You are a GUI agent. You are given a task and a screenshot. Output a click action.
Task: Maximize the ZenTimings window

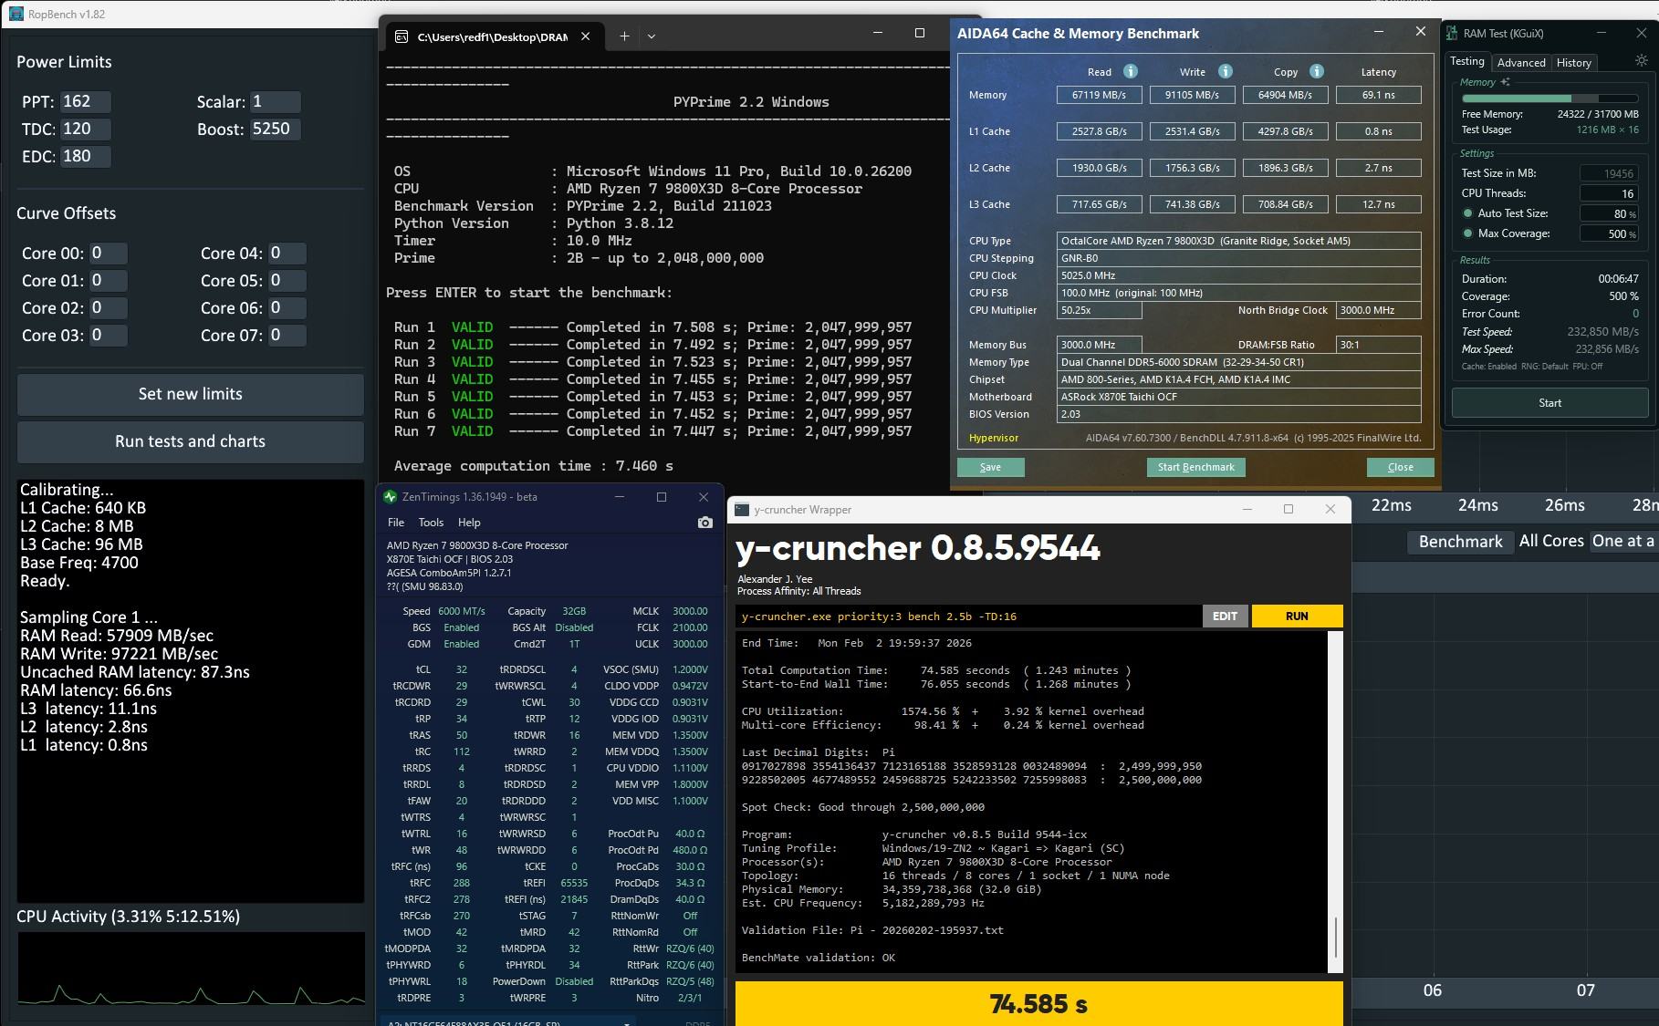coord(662,497)
